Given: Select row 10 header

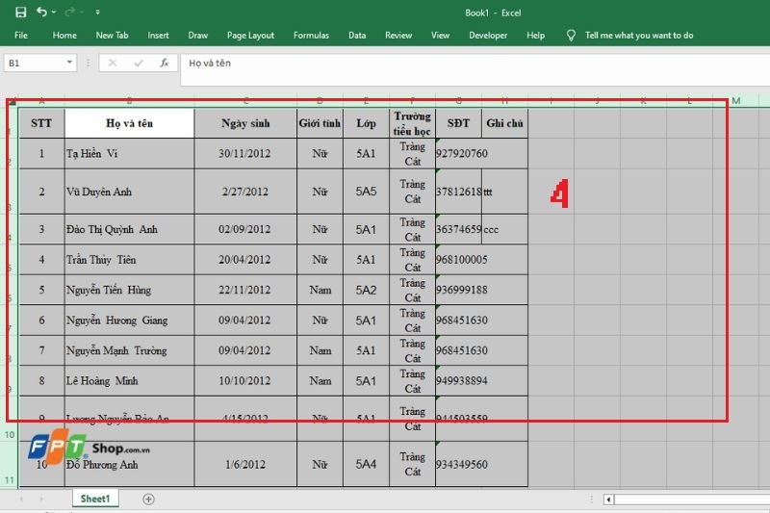Looking at the screenshot, I should click(10, 419).
